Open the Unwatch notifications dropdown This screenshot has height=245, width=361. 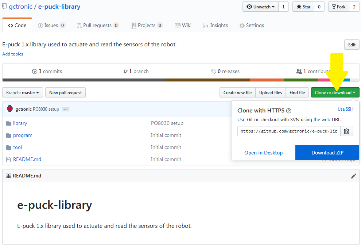[260, 7]
